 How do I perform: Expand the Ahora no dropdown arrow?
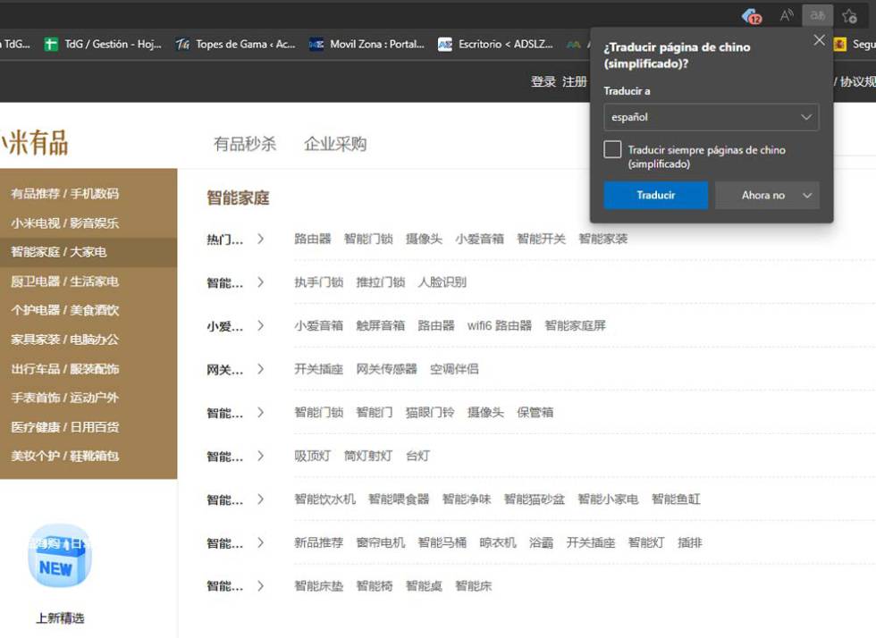807,195
